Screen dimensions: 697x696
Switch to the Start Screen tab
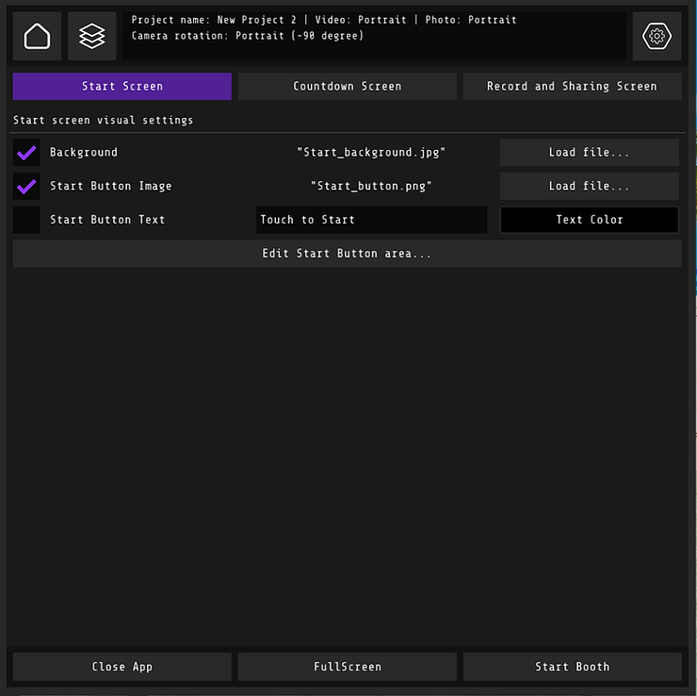122,87
